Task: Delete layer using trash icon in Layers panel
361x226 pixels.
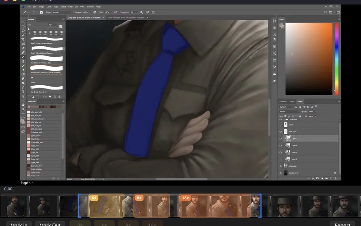Action: tap(335, 178)
